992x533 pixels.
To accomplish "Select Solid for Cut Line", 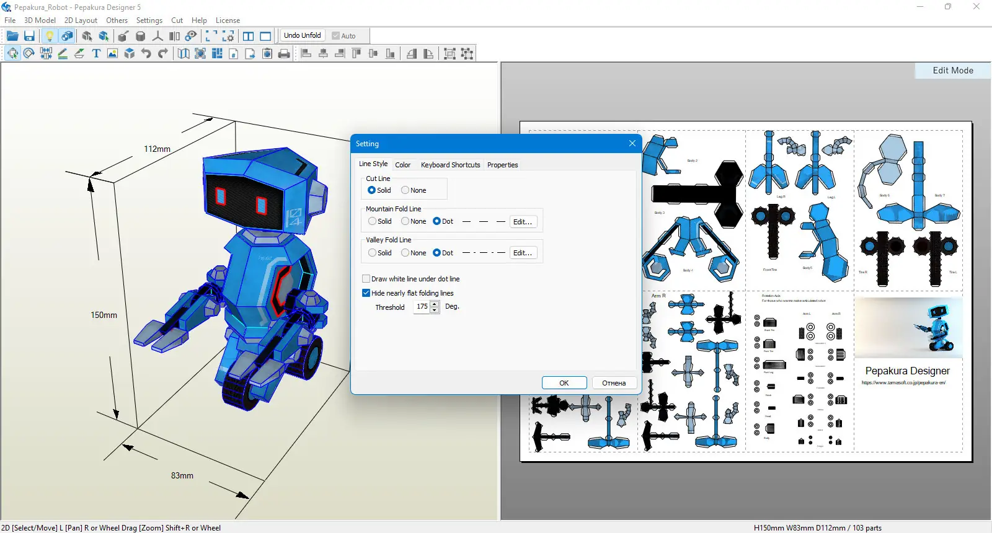I will [x=379, y=190].
